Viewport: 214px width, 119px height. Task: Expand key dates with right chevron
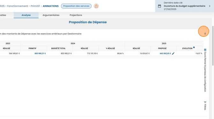tap(210, 6)
